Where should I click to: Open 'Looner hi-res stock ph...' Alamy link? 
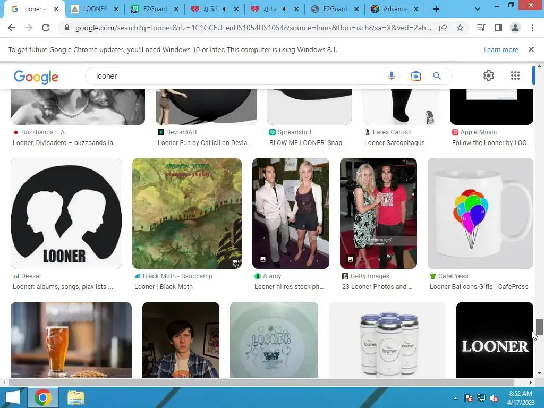click(x=289, y=286)
